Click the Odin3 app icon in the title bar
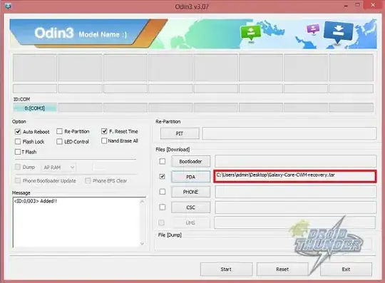This screenshot has height=283, width=385. [x=8, y=6]
